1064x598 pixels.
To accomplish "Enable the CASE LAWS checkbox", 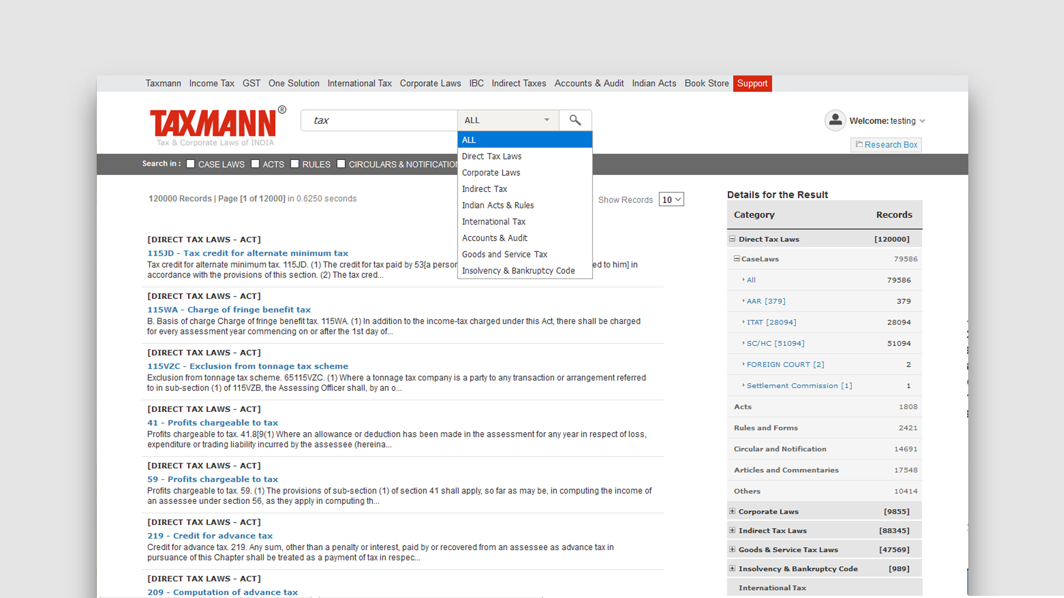I will (x=190, y=164).
